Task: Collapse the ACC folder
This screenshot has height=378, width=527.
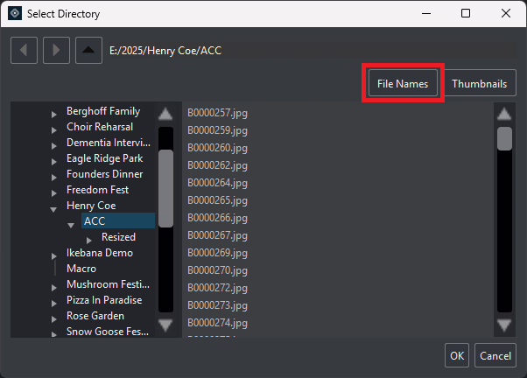Action: point(71,225)
